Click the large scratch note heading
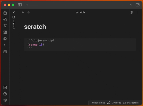Screen dimensions: 143x106 35,27
